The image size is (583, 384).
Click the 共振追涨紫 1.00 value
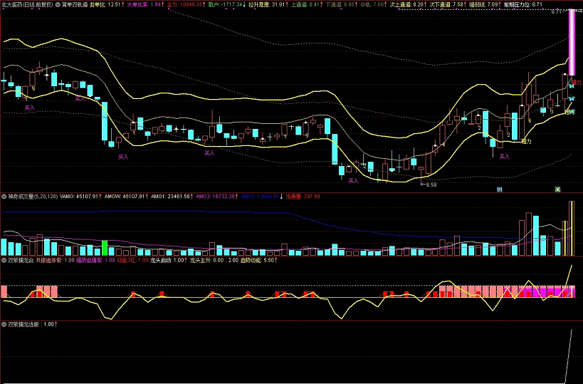click(55, 261)
